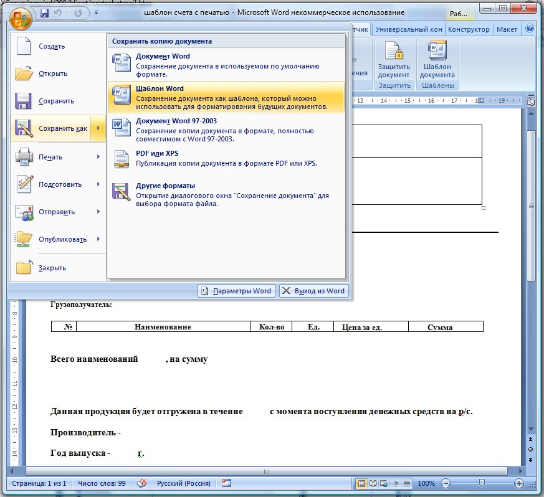Expand the Отправить submenu arrow
The height and width of the screenshot is (497, 544).
(98, 212)
